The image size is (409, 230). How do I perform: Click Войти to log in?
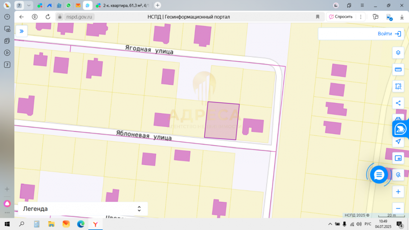(389, 34)
